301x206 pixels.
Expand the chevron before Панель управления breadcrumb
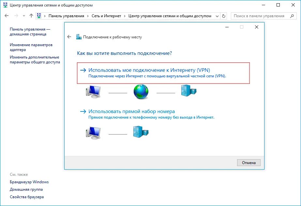[x=45, y=16]
